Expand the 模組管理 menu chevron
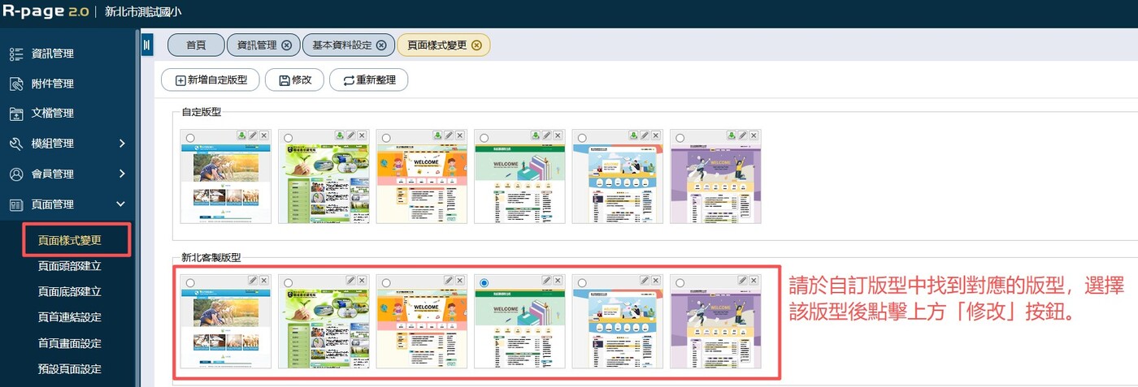 click(x=121, y=144)
